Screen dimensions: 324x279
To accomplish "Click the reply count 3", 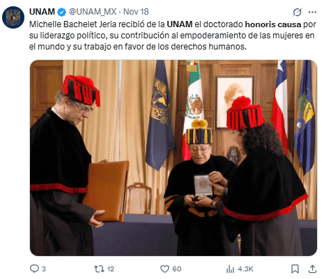I will pyautogui.click(x=44, y=269).
